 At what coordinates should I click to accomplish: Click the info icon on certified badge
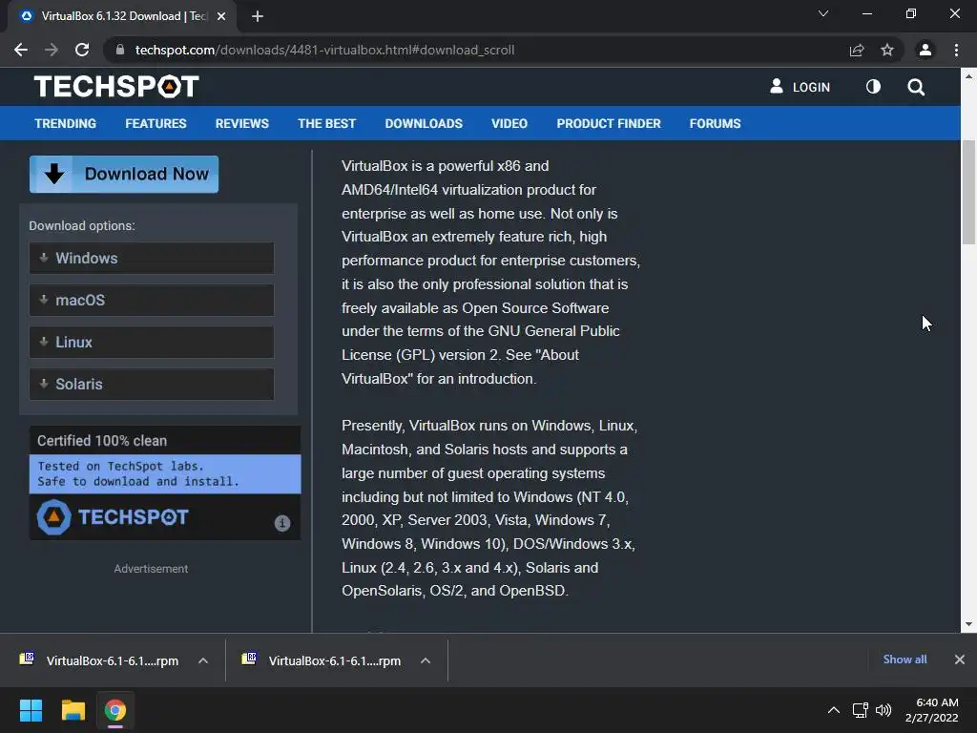click(282, 523)
